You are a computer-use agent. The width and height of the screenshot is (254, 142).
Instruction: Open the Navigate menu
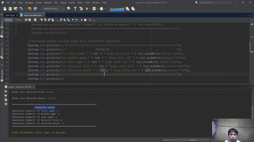point(29,3)
